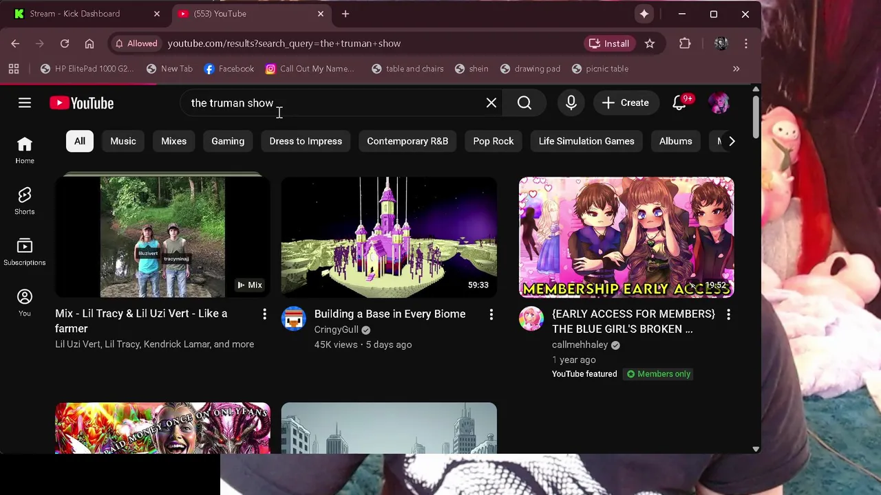Open the extensions puzzle icon
881x495 pixels.
click(685, 43)
